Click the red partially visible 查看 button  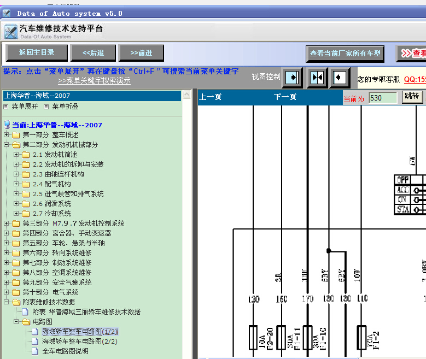coord(411,54)
